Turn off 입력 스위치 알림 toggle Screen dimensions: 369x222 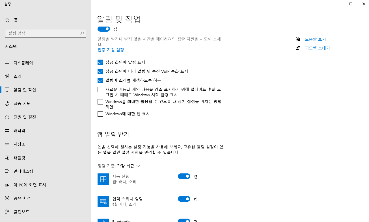coord(184,199)
